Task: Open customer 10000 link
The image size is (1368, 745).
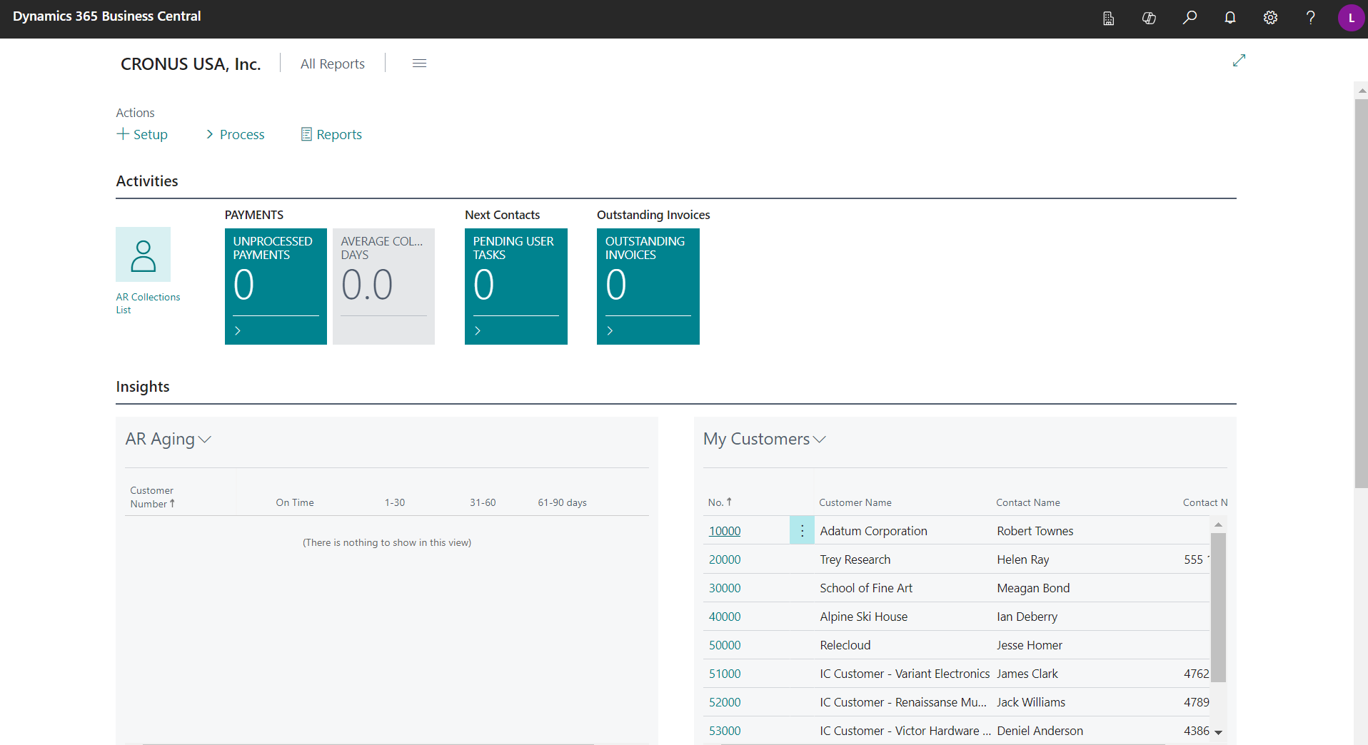Action: 725,531
